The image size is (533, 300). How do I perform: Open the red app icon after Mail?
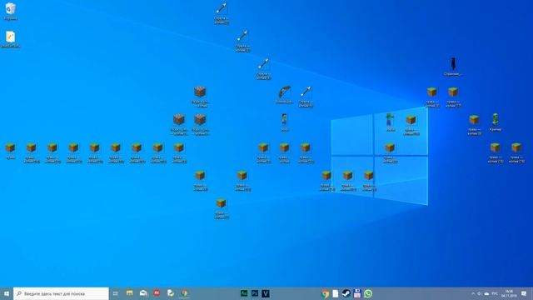[157, 293]
